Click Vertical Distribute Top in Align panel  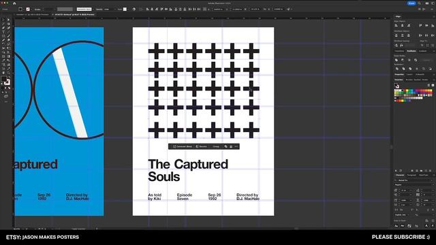[396, 35]
